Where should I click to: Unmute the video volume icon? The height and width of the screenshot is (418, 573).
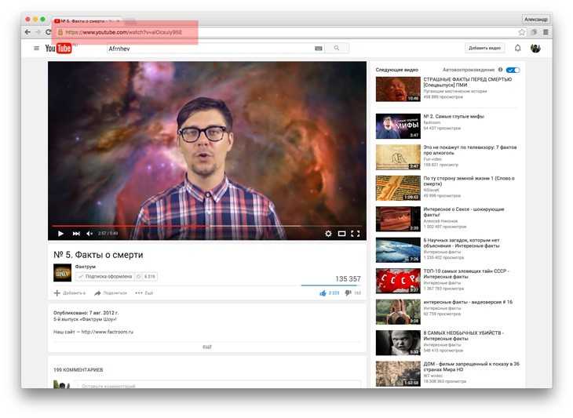(x=89, y=234)
